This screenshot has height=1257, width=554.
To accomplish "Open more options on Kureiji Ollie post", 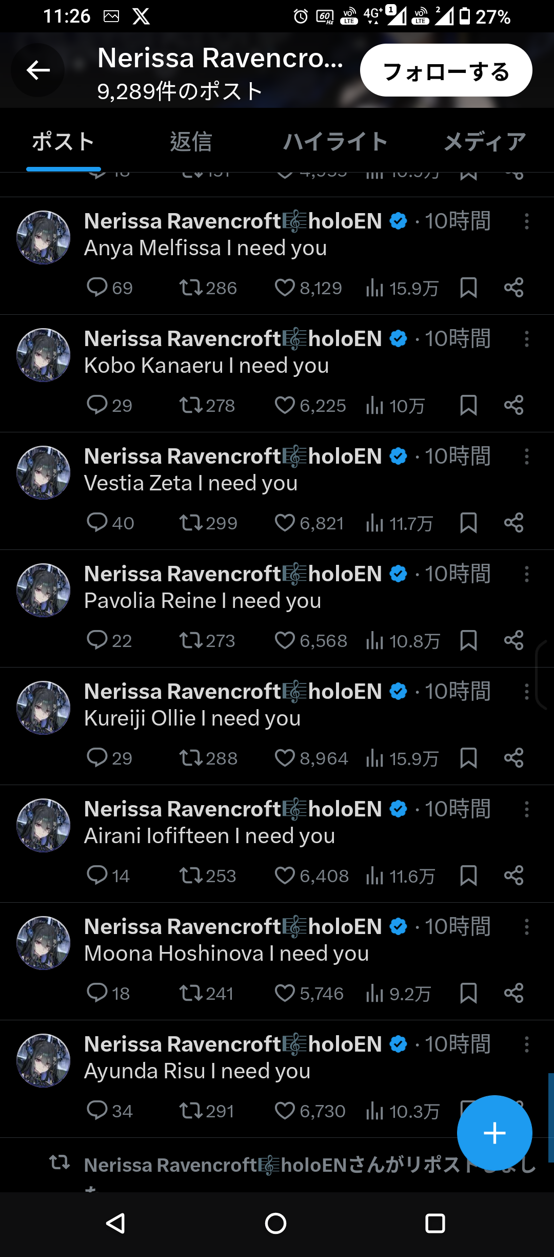I will point(526,692).
